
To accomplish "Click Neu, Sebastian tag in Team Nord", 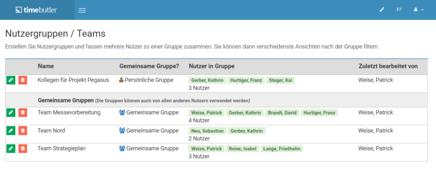I will [207, 131].
